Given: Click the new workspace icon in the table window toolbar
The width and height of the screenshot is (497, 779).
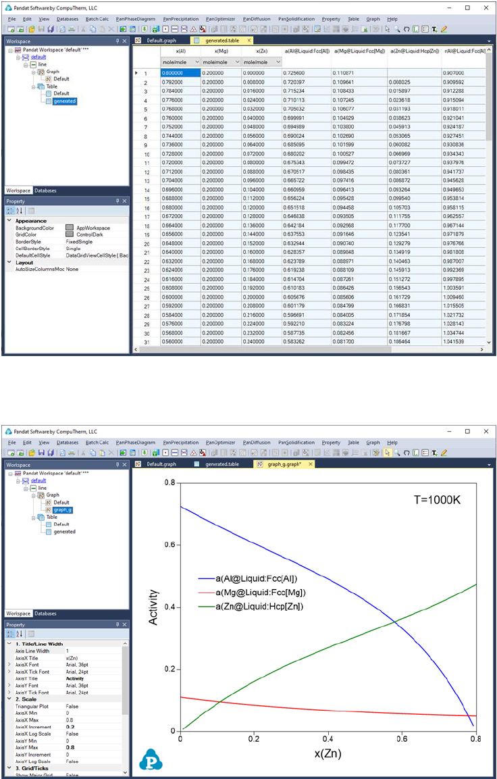Looking at the screenshot, I should (x=11, y=29).
